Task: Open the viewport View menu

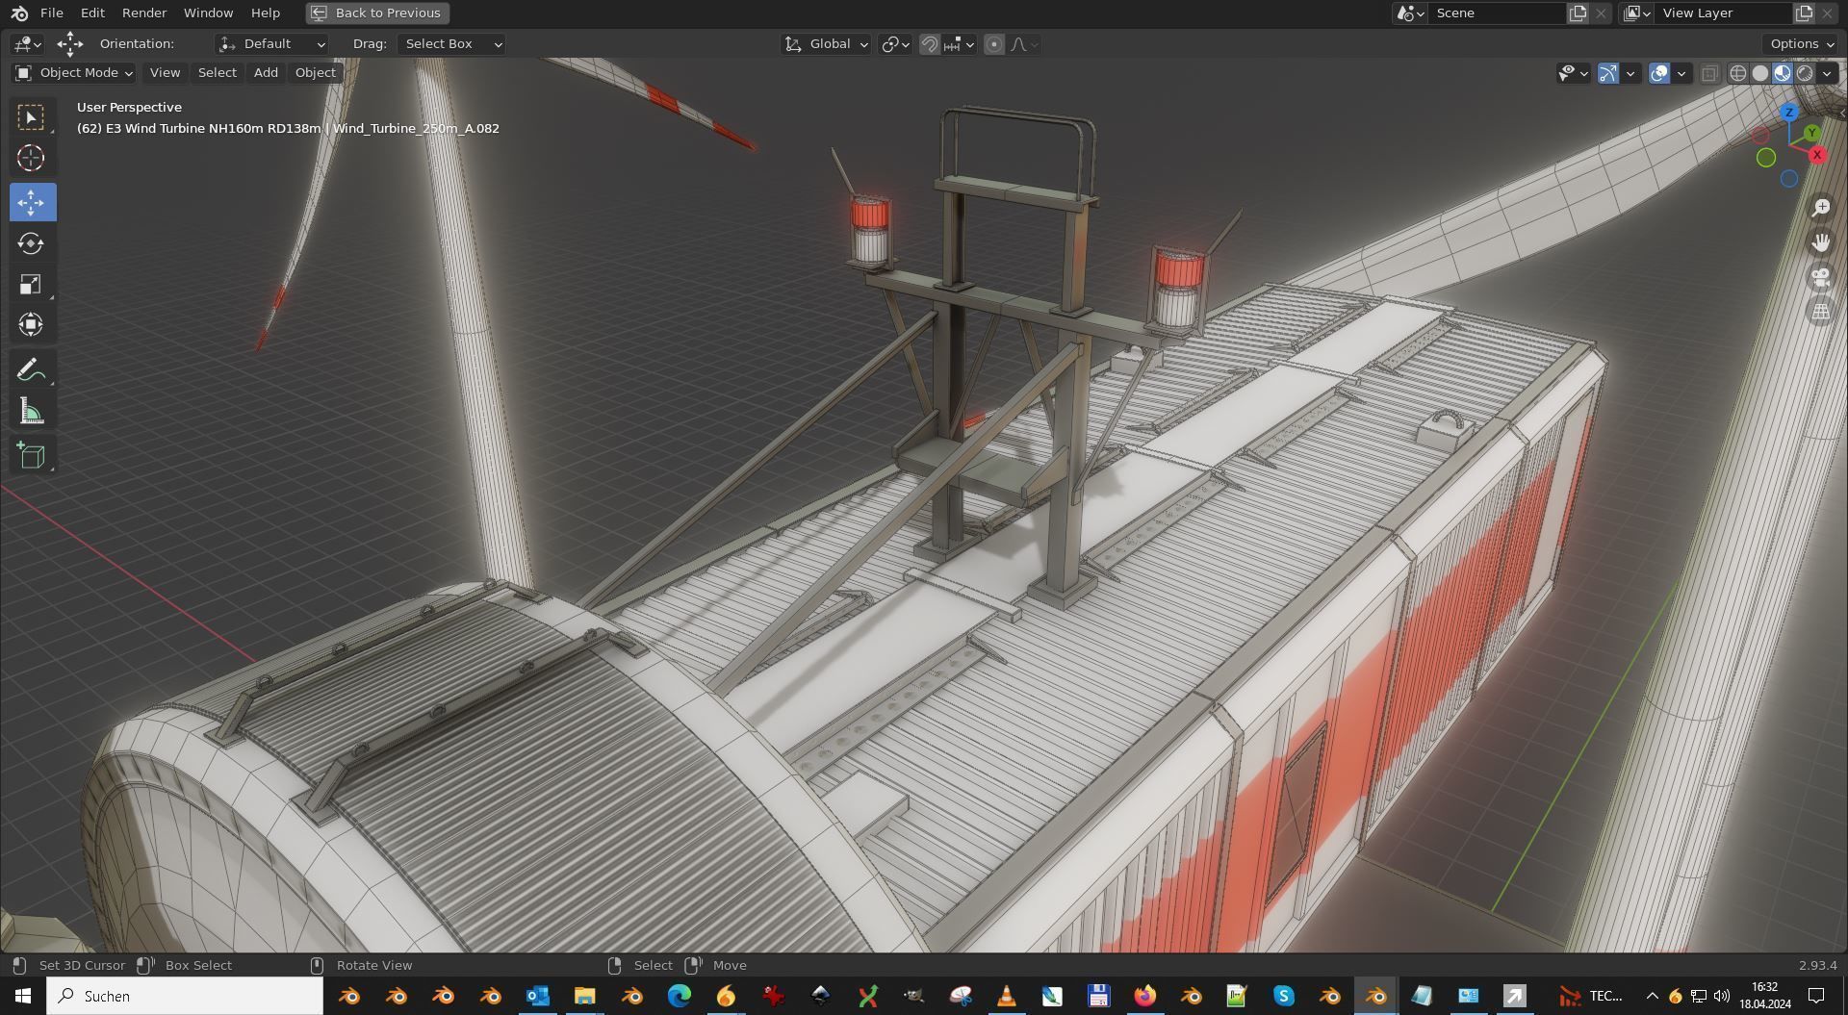Action: [x=165, y=73]
